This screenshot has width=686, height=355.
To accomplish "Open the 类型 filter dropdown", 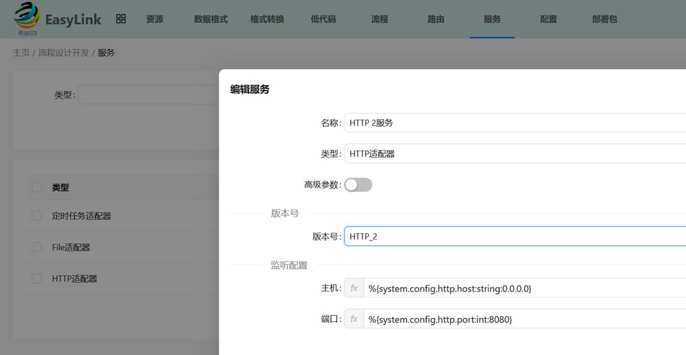I will [148, 95].
